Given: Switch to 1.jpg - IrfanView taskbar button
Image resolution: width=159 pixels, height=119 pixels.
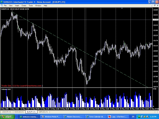Looking at the screenshot, I should pyautogui.click(x=118, y=117).
